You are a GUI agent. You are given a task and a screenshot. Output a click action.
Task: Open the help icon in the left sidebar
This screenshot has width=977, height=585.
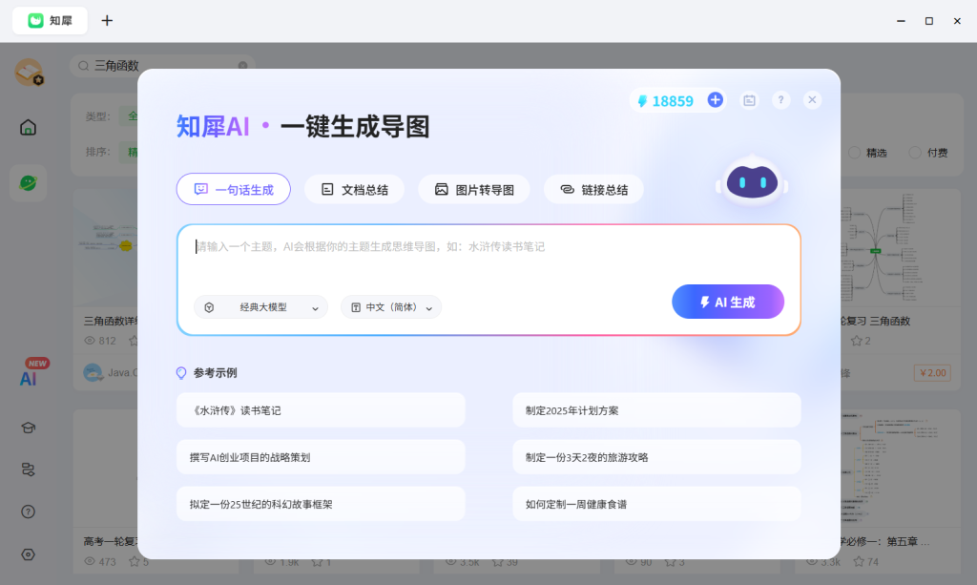click(x=28, y=512)
